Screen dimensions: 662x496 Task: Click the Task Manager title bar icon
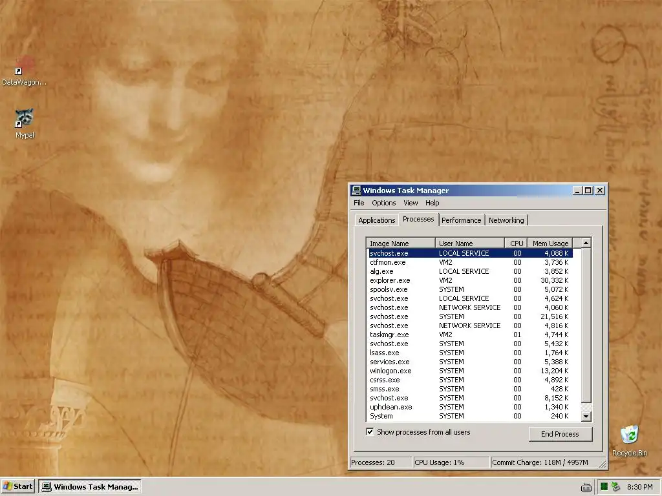356,191
